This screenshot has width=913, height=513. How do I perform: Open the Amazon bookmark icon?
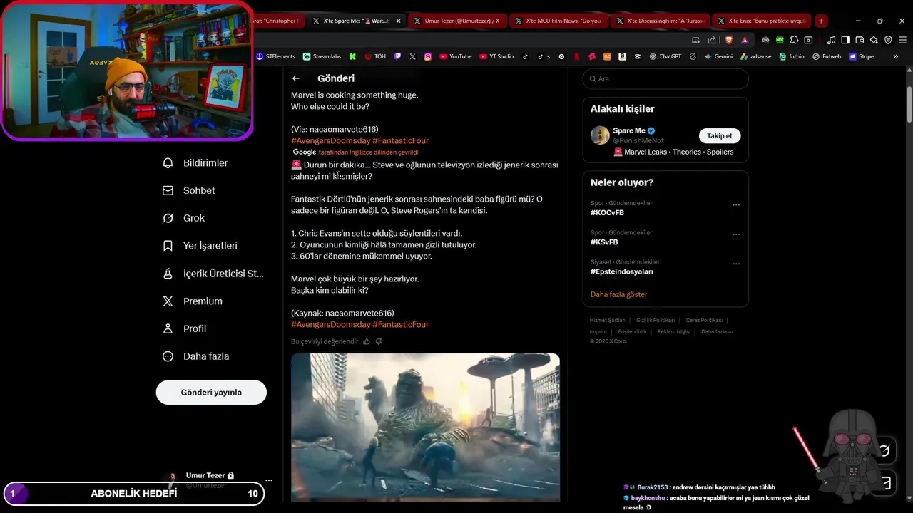(622, 56)
